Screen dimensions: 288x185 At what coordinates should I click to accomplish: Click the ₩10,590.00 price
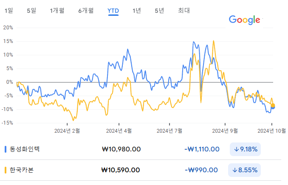point(121,170)
